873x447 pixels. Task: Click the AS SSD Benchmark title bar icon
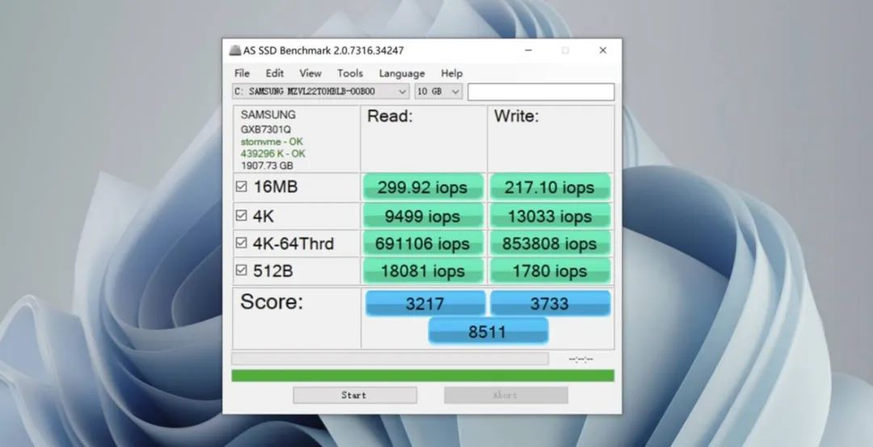(235, 51)
